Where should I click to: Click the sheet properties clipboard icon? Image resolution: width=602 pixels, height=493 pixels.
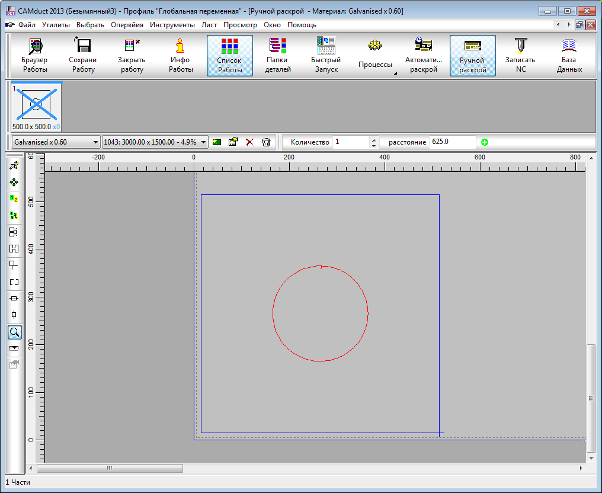[233, 142]
